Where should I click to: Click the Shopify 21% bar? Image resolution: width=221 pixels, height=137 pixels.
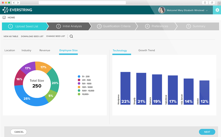(x=141, y=89)
